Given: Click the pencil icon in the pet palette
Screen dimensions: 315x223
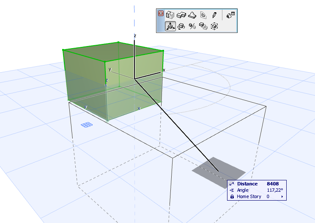Looking at the screenshot, I should point(214,15).
